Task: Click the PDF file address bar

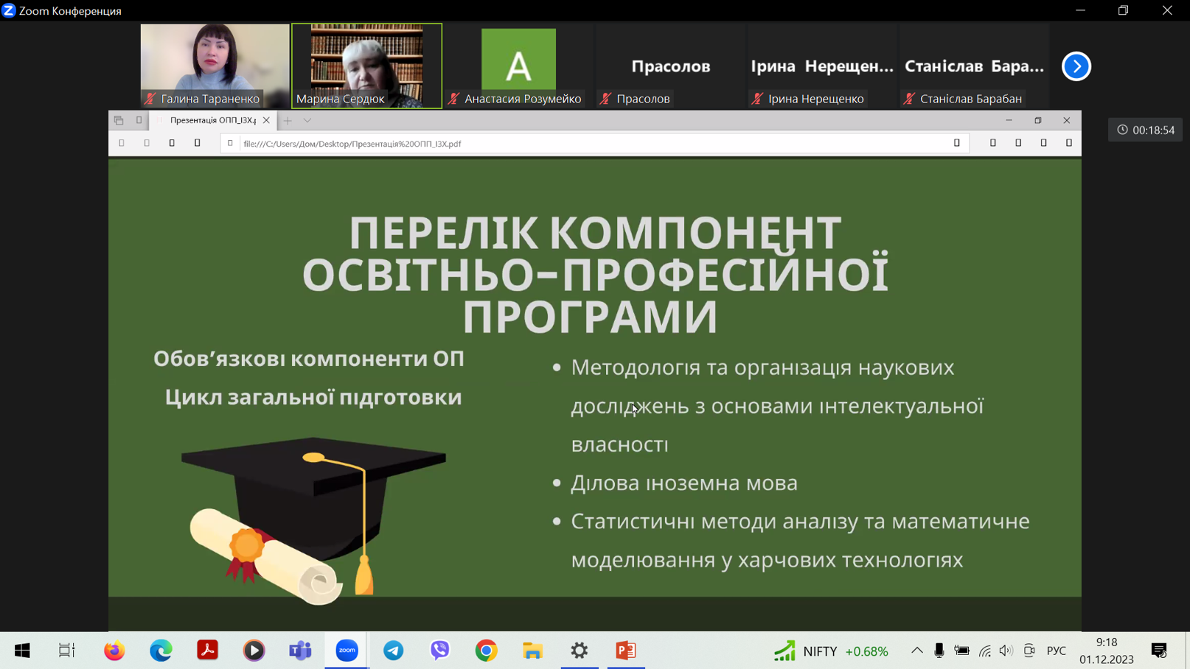Action: [x=590, y=144]
